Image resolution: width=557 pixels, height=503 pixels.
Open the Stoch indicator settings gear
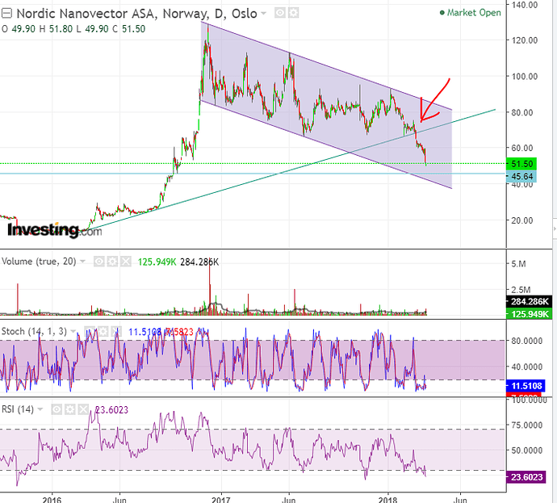pos(103,331)
